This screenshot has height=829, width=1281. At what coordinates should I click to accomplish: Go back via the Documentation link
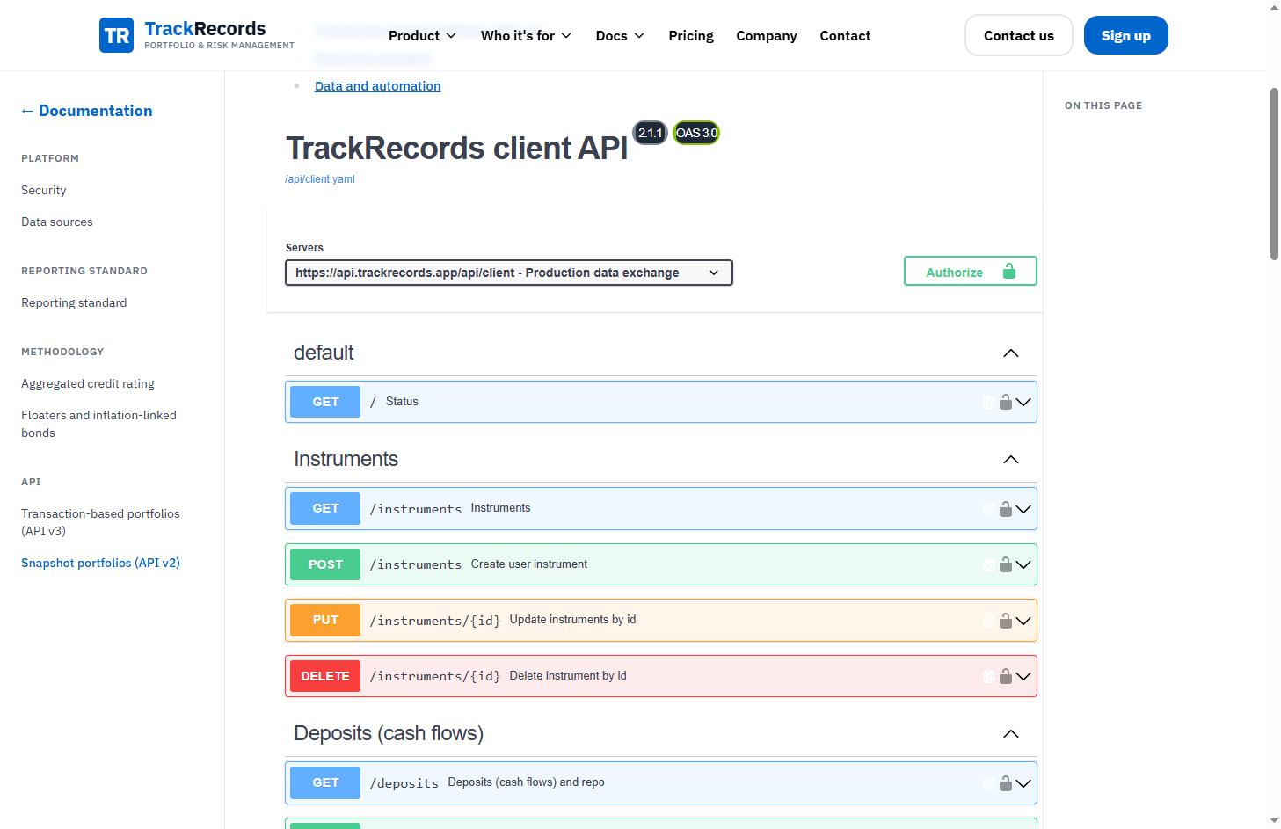point(87,111)
